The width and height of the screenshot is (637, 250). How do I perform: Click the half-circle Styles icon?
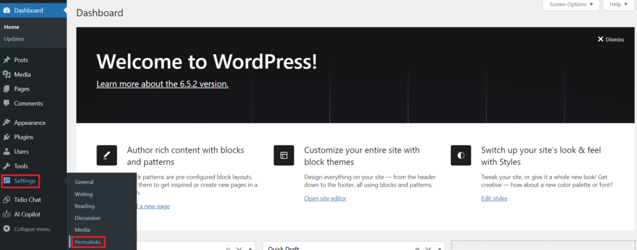pos(461,155)
